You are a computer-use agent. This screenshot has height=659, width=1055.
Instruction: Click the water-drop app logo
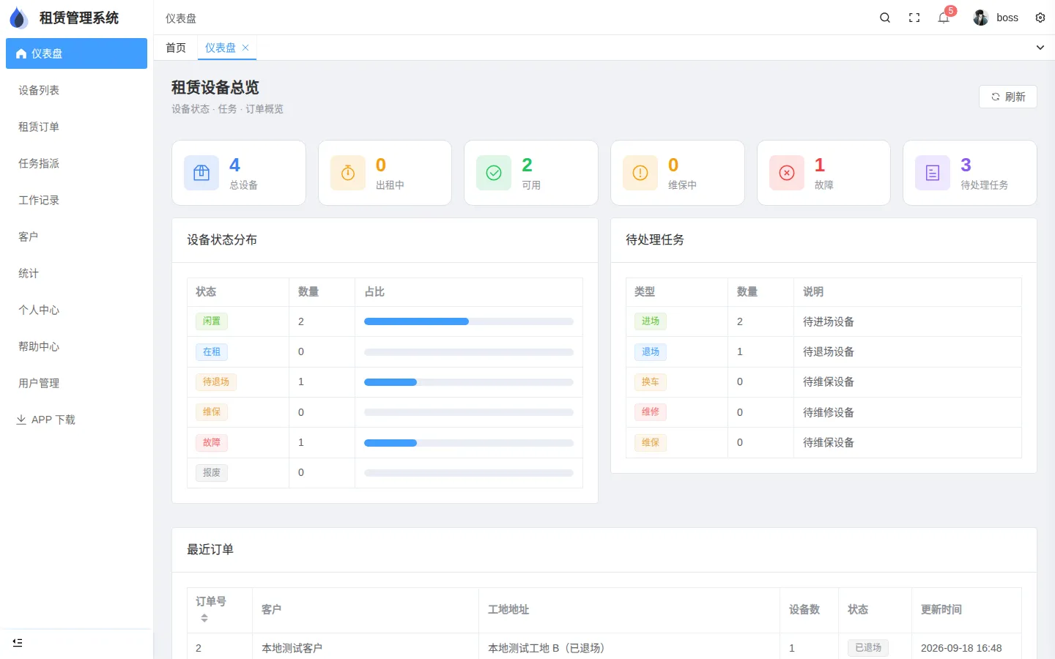(x=19, y=18)
